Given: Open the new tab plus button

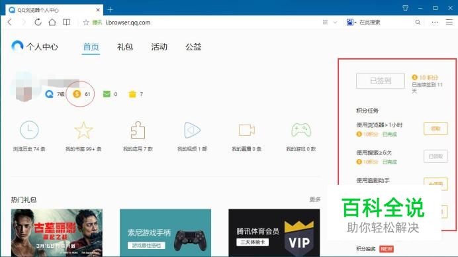Looking at the screenshot, I should (x=110, y=10).
